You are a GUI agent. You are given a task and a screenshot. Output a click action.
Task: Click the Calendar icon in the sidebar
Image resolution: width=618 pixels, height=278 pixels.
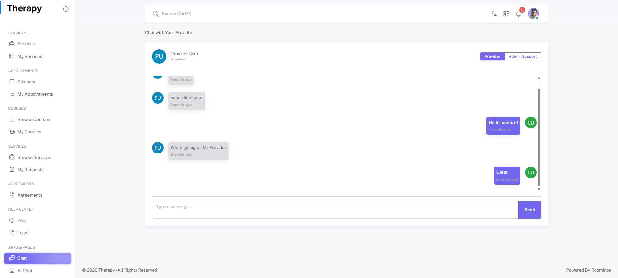pos(12,81)
